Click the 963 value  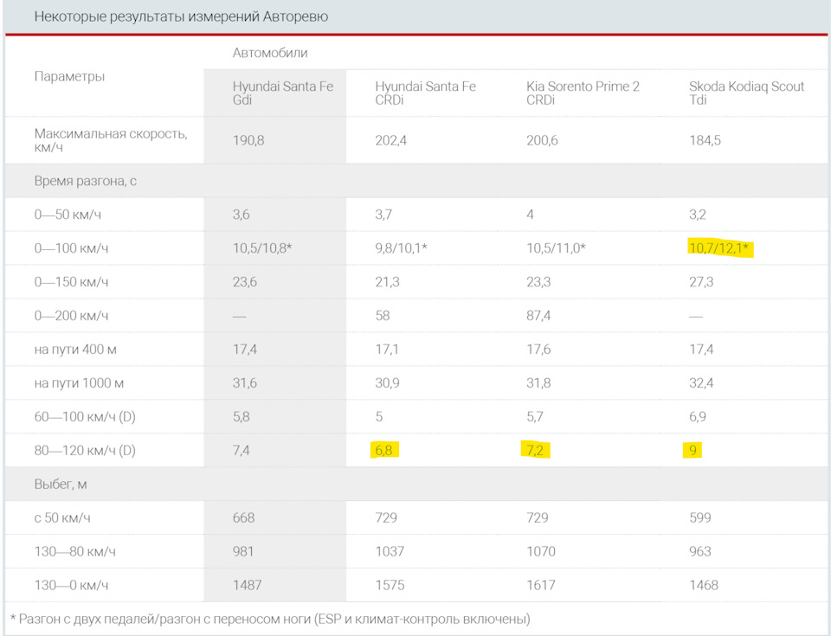[700, 552]
